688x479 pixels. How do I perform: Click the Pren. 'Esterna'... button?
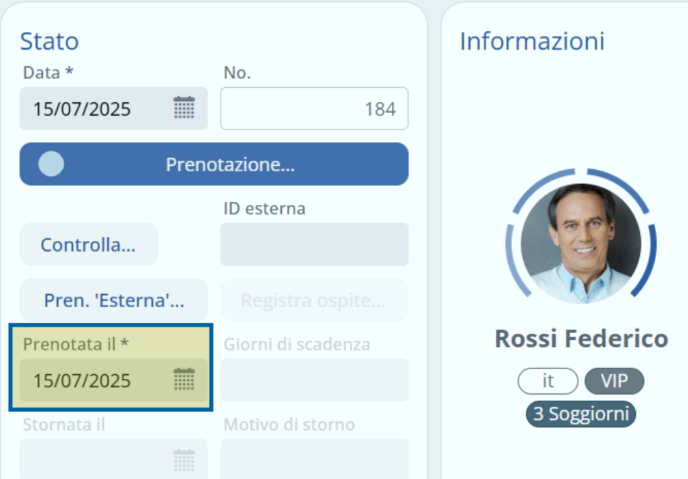pyautogui.click(x=114, y=300)
